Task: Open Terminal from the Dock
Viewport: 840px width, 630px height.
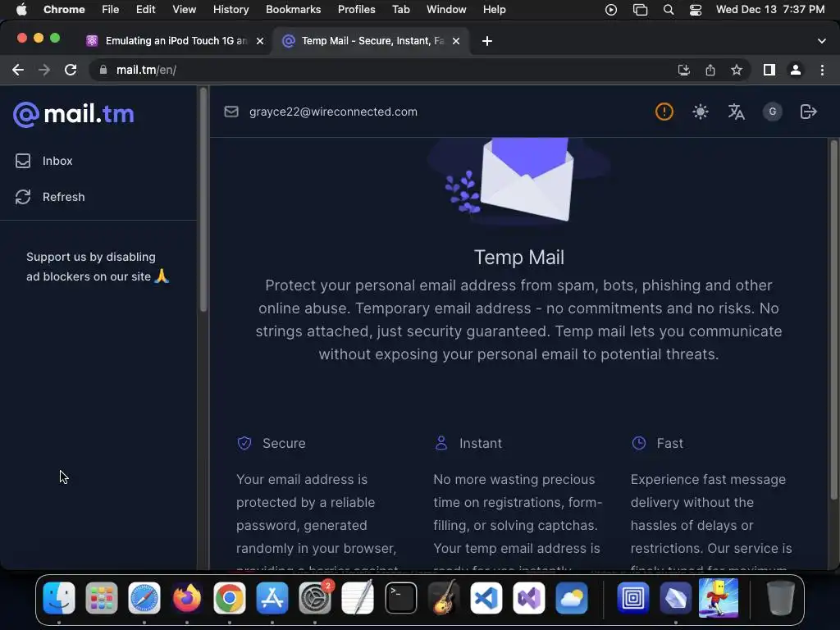Action: click(x=400, y=597)
